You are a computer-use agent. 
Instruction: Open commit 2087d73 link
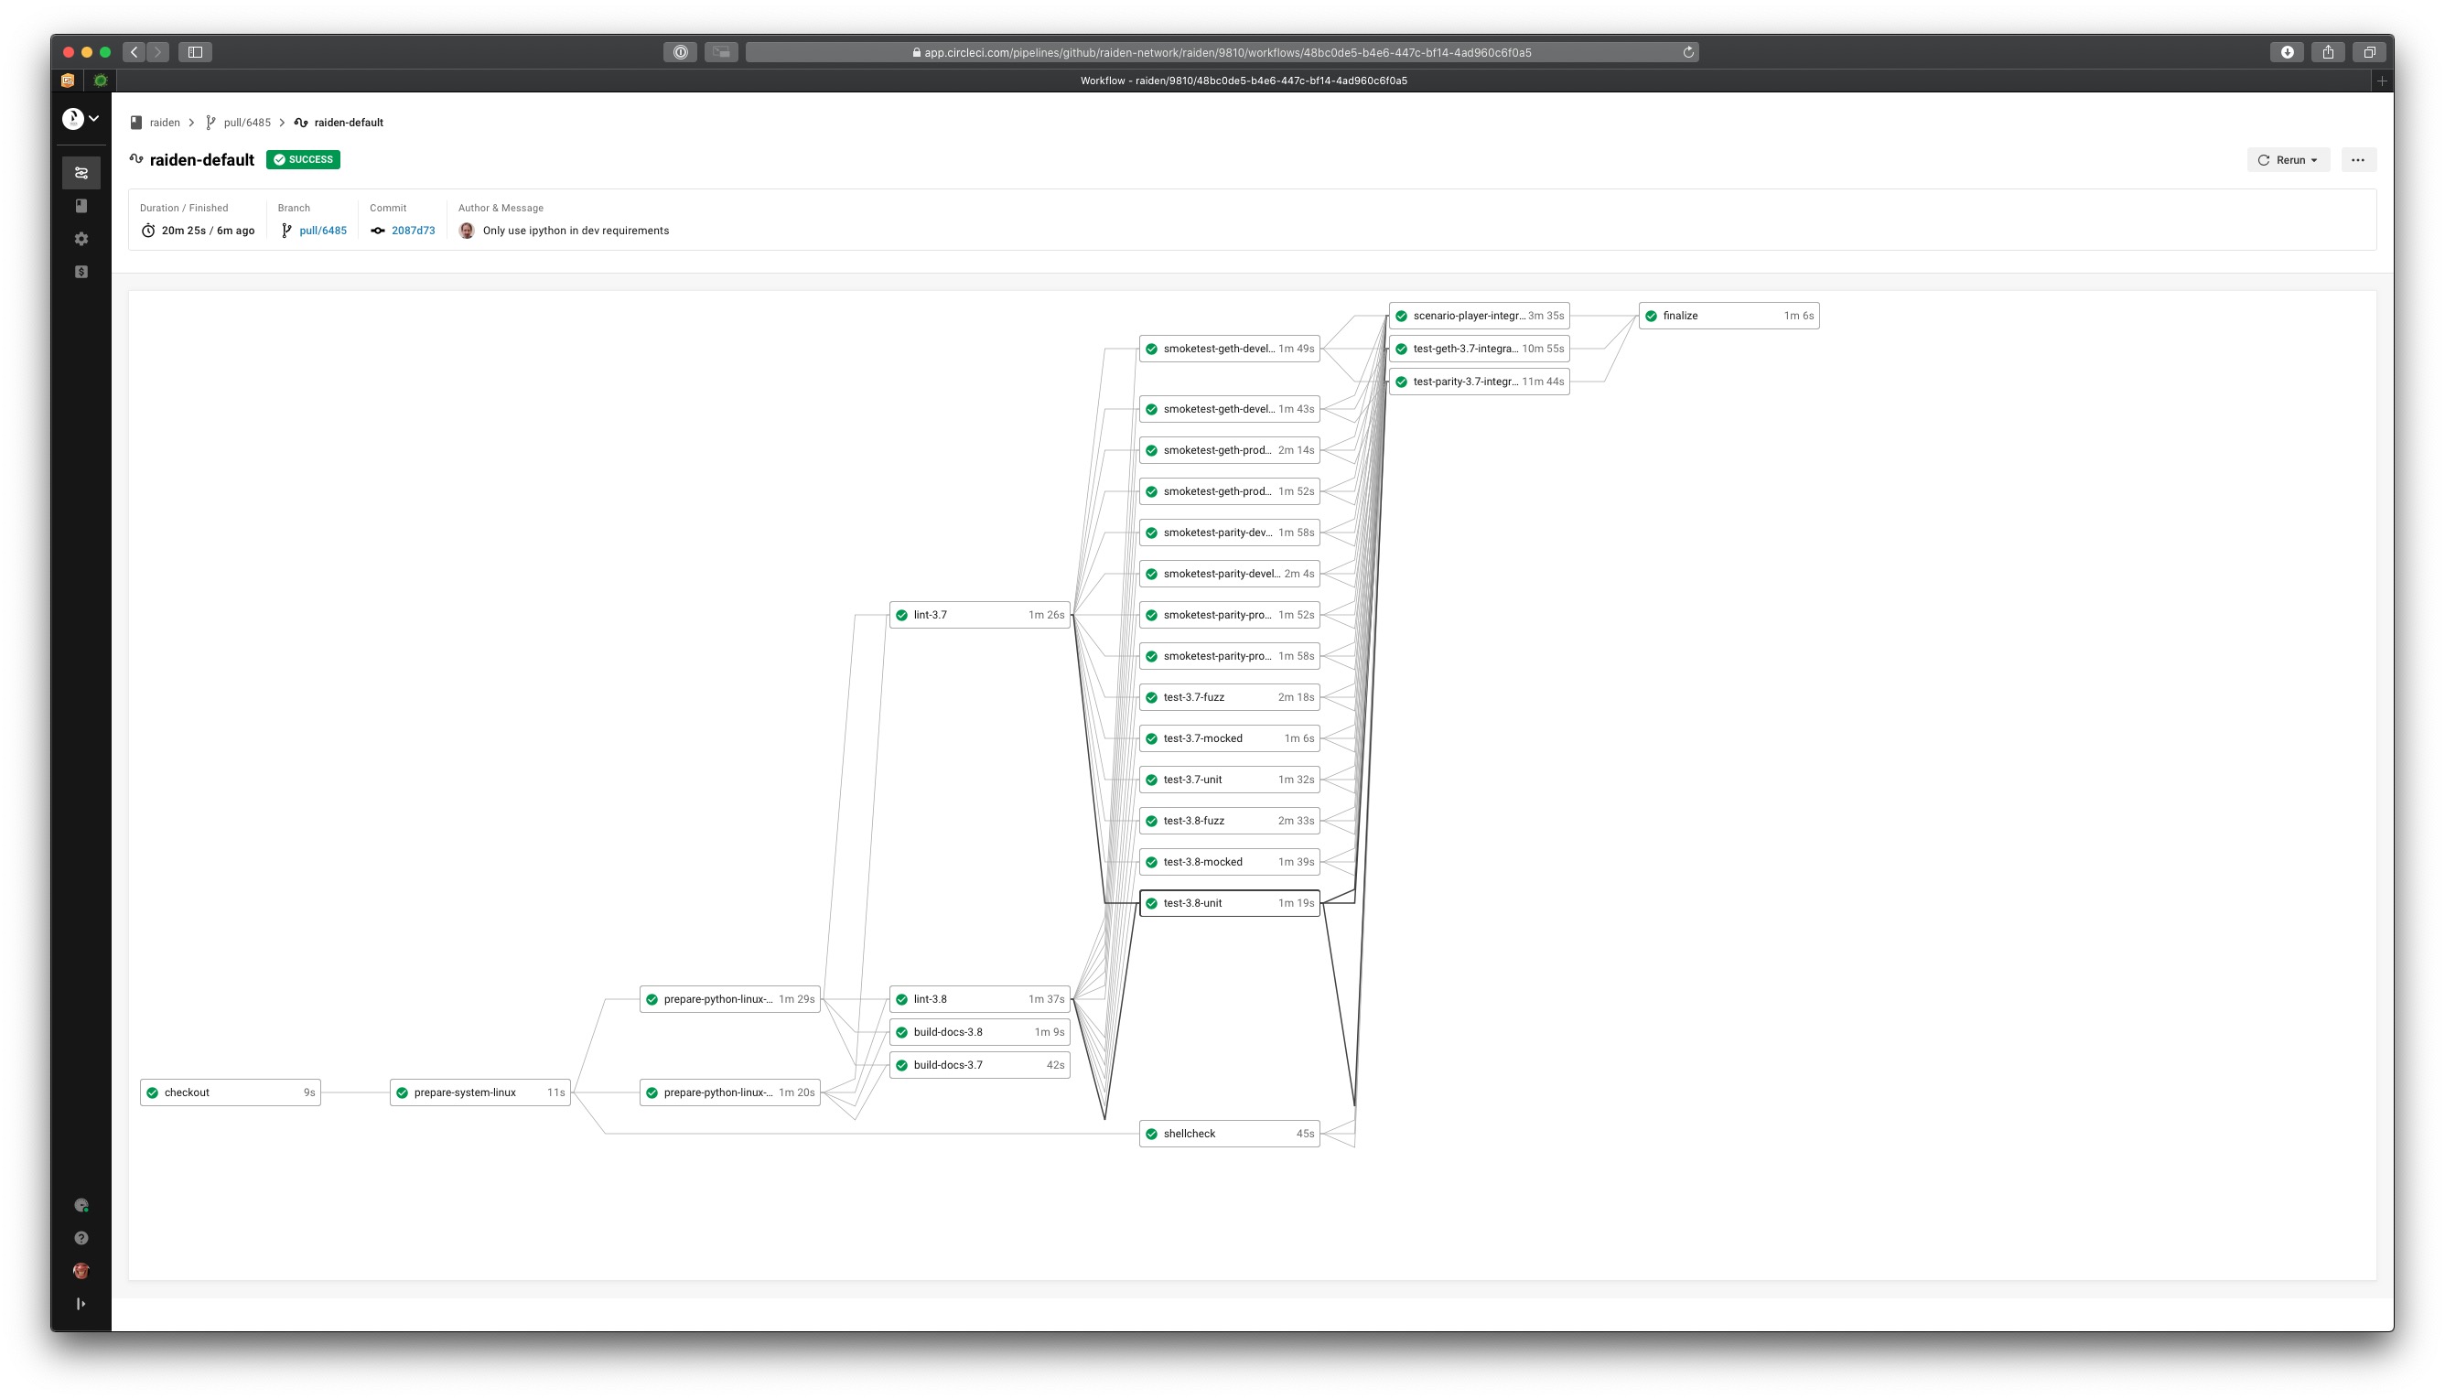coord(412,231)
